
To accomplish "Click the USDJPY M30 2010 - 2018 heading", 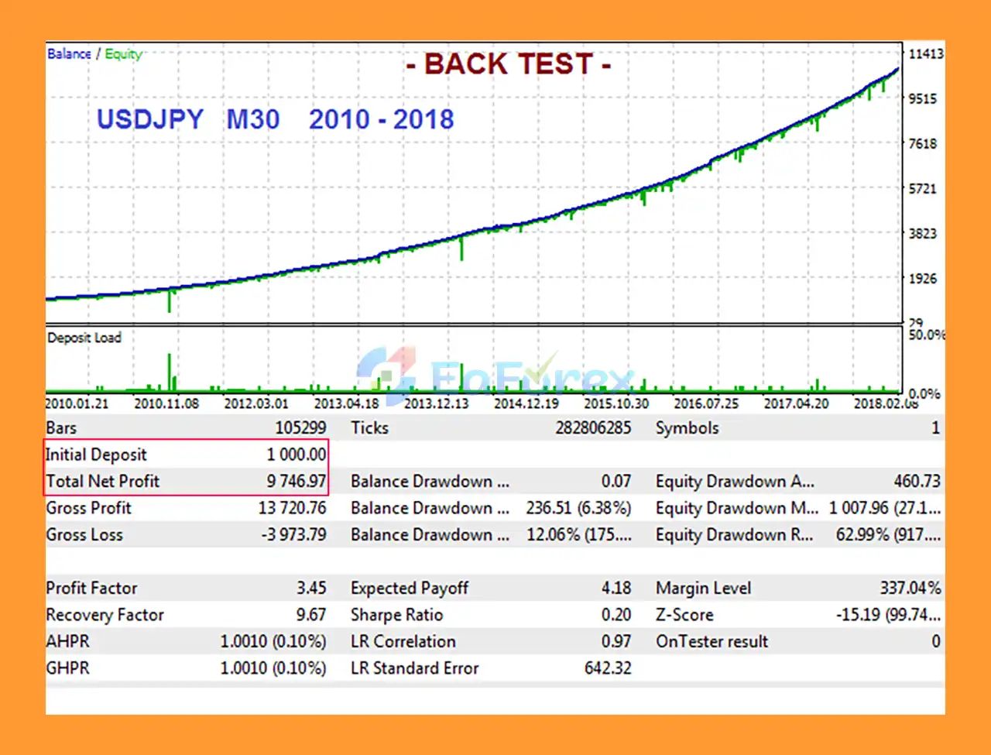I will tap(275, 119).
